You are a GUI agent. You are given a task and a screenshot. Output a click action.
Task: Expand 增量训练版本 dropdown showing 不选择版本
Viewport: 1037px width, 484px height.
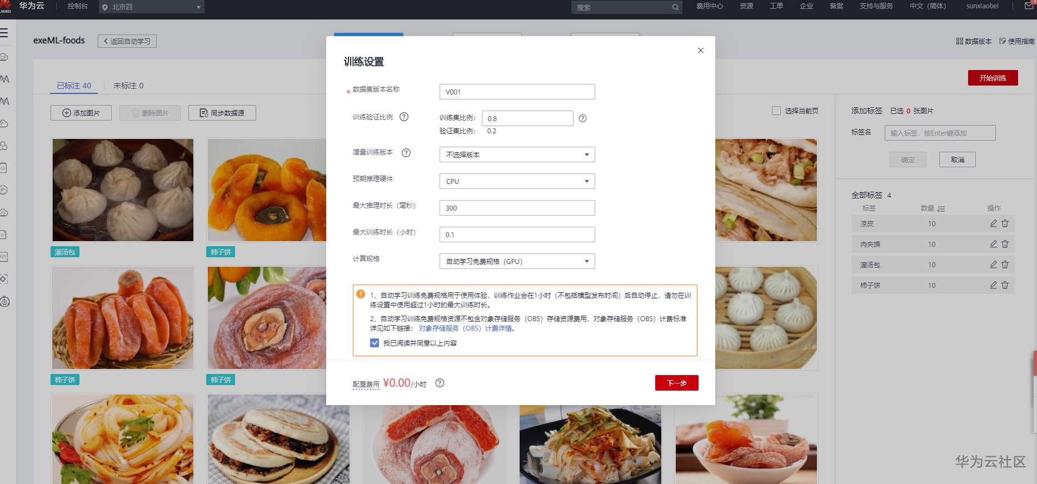click(517, 154)
